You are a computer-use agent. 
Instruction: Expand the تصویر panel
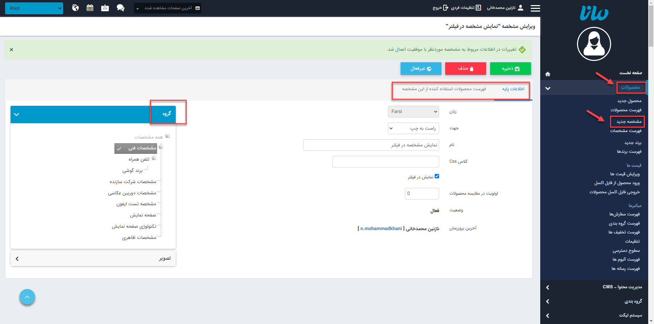click(93, 259)
